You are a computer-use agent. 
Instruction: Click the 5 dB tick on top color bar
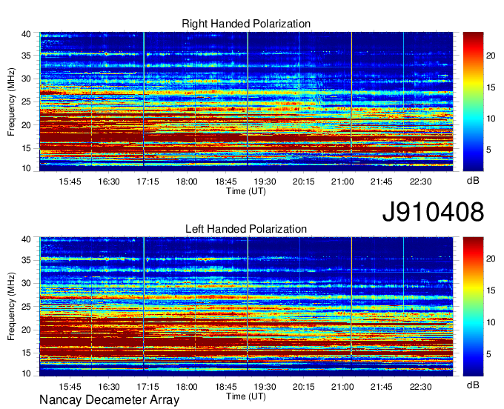(488, 150)
